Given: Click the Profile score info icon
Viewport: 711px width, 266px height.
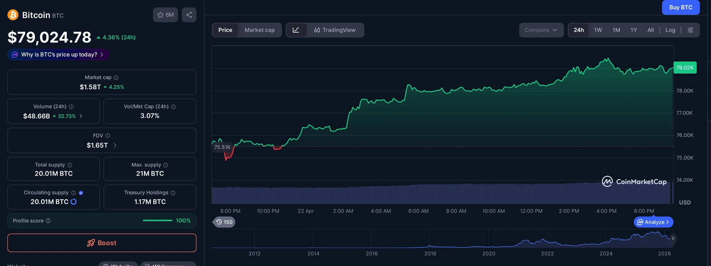Looking at the screenshot, I should pyautogui.click(x=48, y=221).
